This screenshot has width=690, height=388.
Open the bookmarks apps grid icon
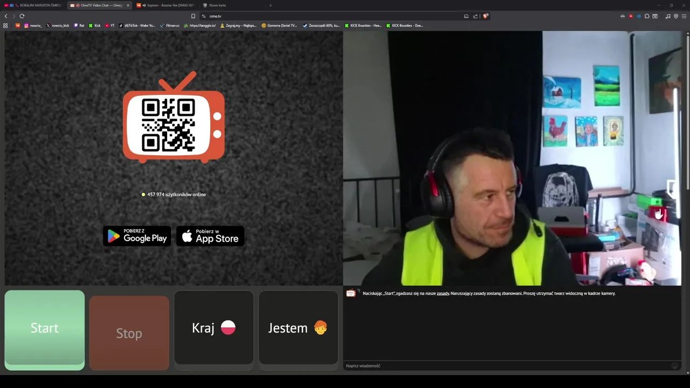tap(5, 25)
